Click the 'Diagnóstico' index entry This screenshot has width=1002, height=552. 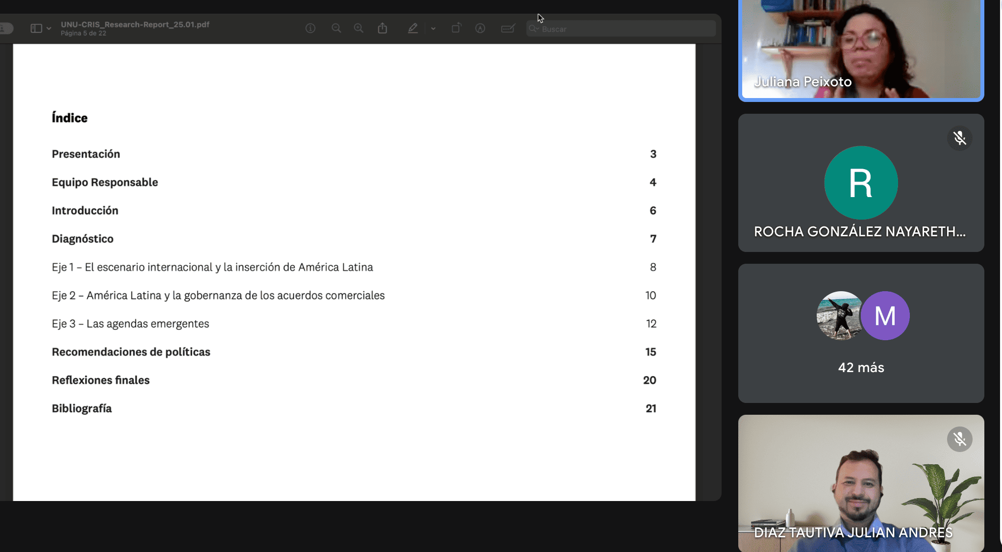click(x=82, y=239)
